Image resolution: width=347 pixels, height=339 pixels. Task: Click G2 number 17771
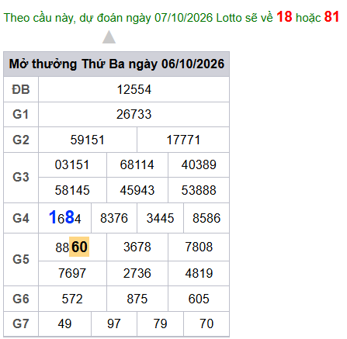[x=183, y=140]
